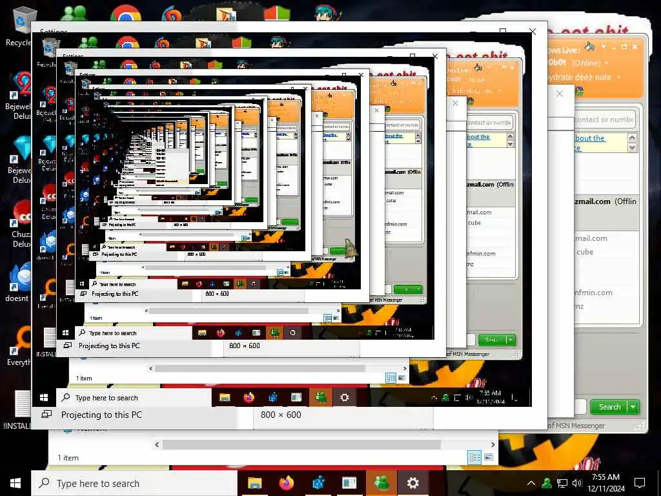Launch Google Chrome from the desktop
Screen dimensions: 661x496
coord(126,13)
